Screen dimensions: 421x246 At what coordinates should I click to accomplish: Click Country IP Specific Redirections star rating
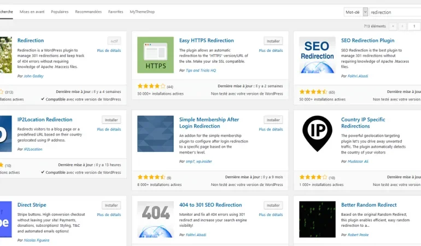pyautogui.click(x=313, y=177)
